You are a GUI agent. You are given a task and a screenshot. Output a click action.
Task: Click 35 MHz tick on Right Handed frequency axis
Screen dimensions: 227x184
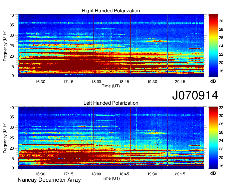(x=12, y=25)
